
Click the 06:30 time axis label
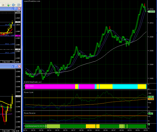click(41, 130)
